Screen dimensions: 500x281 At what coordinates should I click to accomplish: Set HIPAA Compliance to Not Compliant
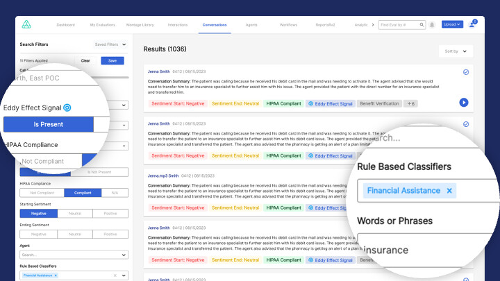point(42,193)
